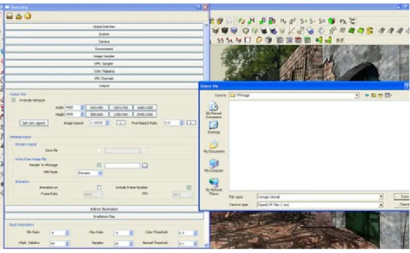Click the axes lines icon in toolbar
The height and width of the screenshot is (253, 410).
[x=292, y=31]
